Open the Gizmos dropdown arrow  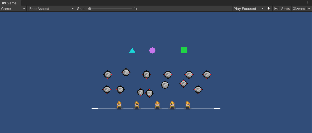pyautogui.click(x=309, y=9)
